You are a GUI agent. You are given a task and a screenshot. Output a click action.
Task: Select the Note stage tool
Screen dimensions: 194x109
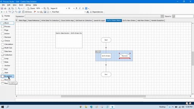(7, 62)
